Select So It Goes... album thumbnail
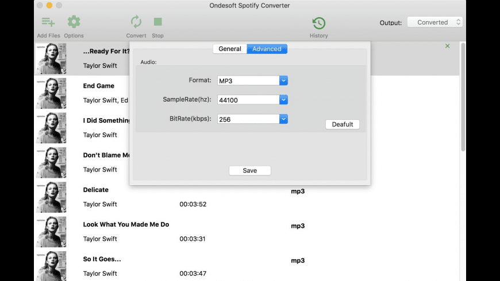Screen dimensions: 500x281 pos(51,266)
